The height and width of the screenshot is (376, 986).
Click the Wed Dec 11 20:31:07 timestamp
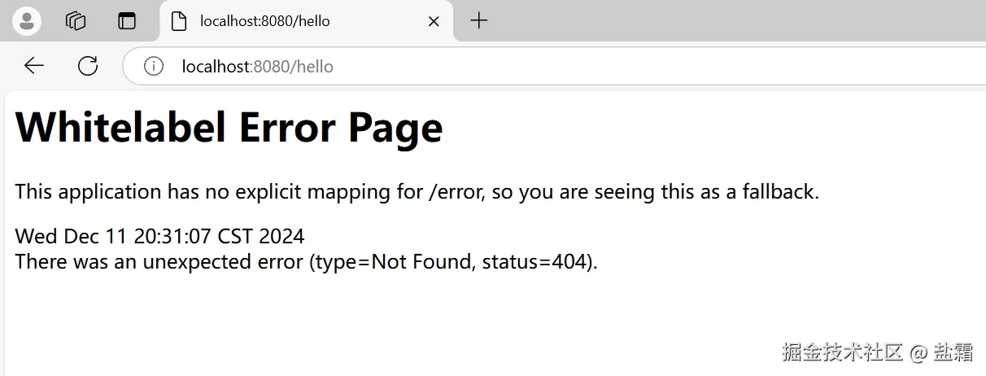tap(159, 237)
